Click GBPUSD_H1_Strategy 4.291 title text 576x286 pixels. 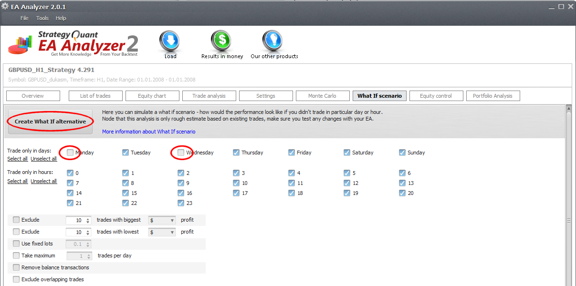[51, 70]
